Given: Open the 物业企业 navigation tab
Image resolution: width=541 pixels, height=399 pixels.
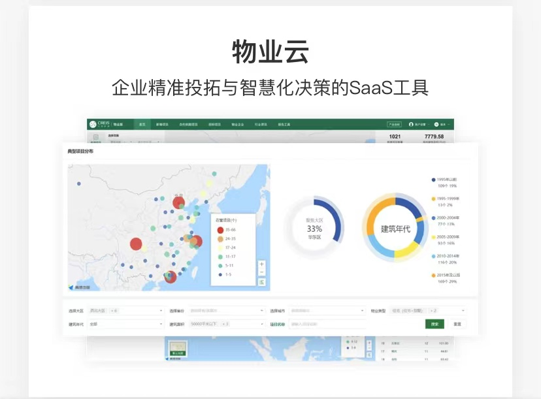Looking at the screenshot, I should pos(237,124).
